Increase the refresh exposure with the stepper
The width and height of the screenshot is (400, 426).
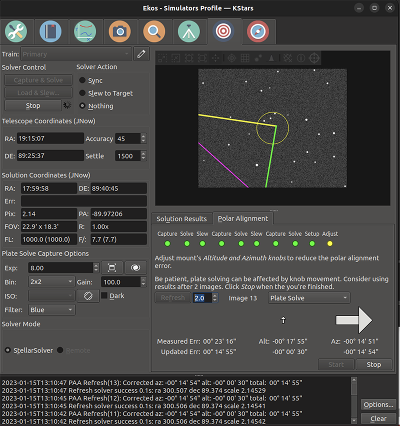click(x=214, y=295)
